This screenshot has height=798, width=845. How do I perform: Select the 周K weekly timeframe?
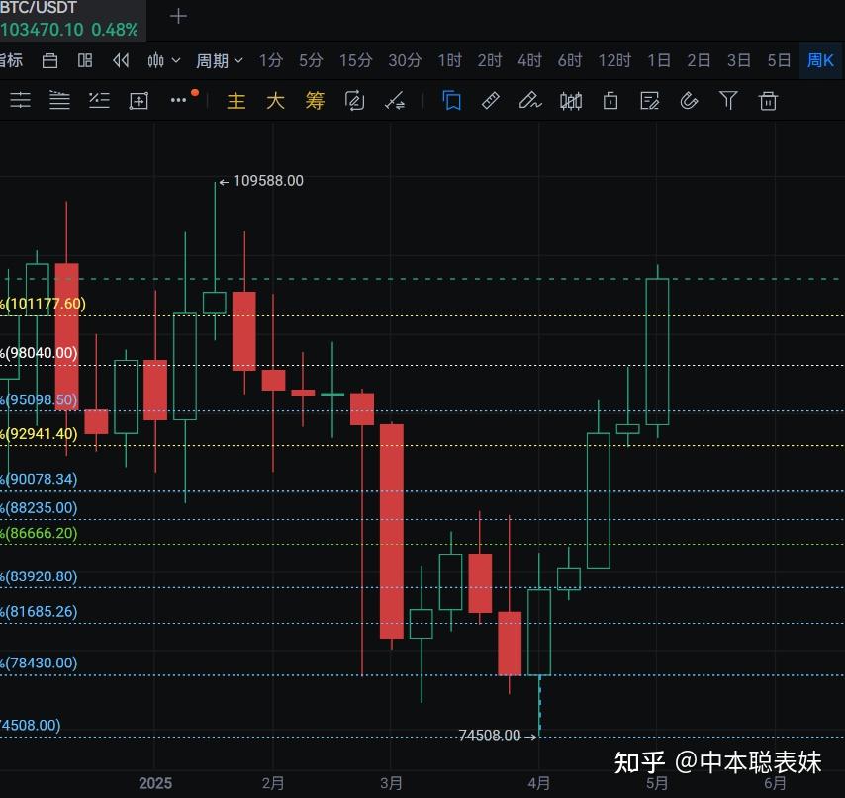point(820,61)
